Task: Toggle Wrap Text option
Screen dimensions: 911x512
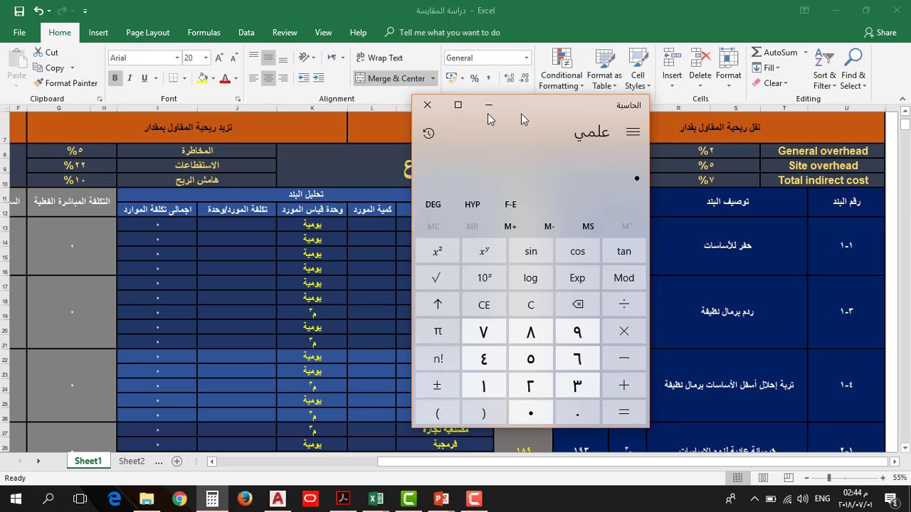Action: coord(379,58)
